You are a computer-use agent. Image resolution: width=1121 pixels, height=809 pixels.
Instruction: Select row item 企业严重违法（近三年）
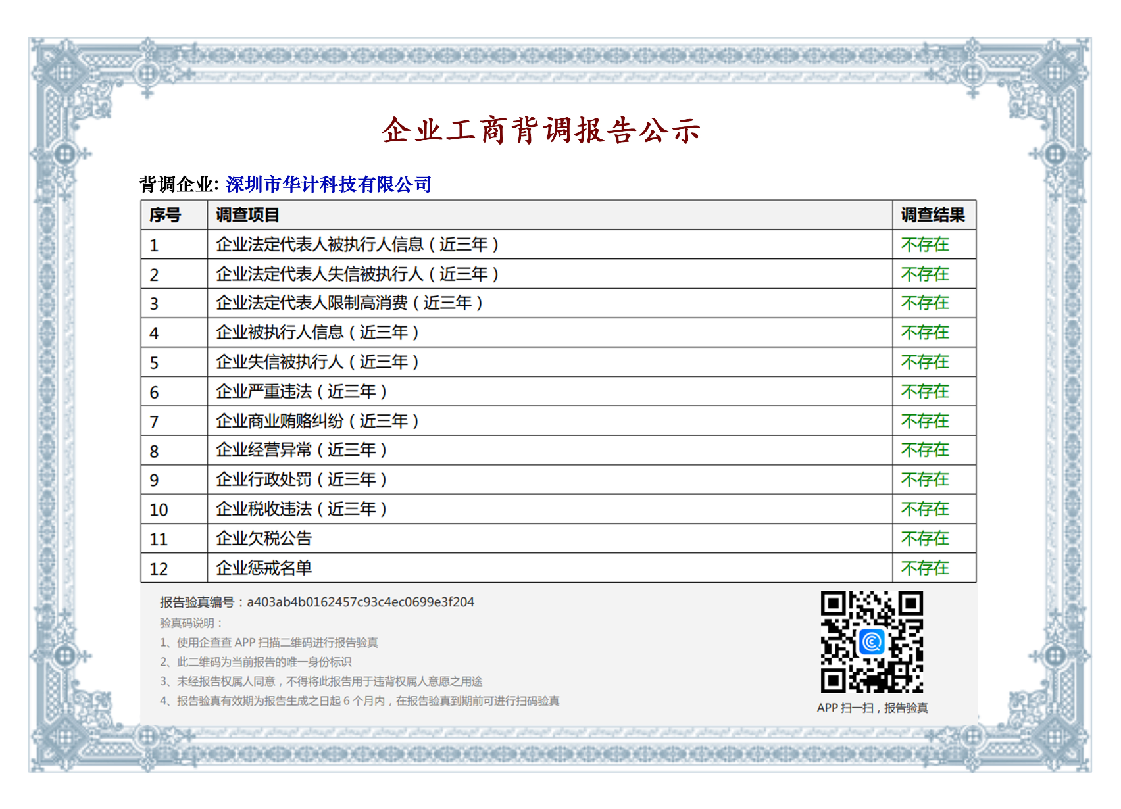[x=301, y=391]
